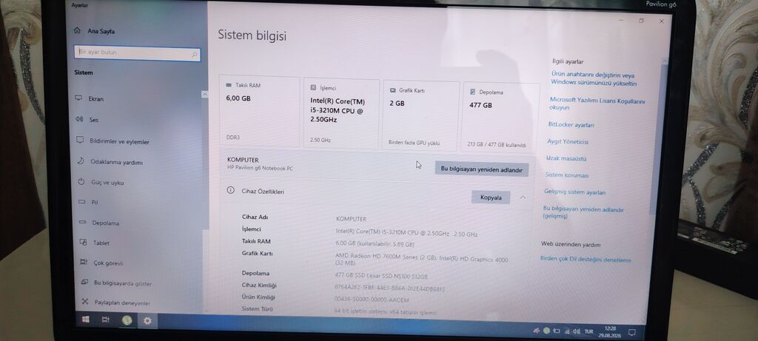Open Ekran display settings
758x341 pixels.
[x=95, y=98]
